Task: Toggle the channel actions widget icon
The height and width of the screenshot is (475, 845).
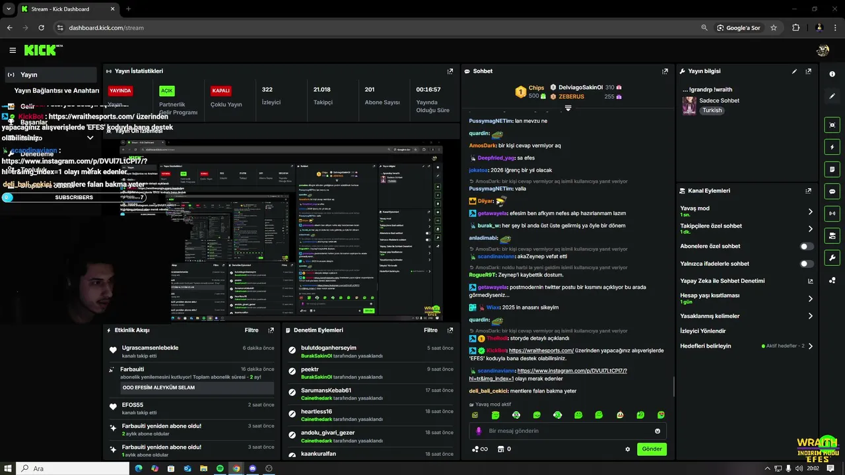Action: tap(832, 236)
